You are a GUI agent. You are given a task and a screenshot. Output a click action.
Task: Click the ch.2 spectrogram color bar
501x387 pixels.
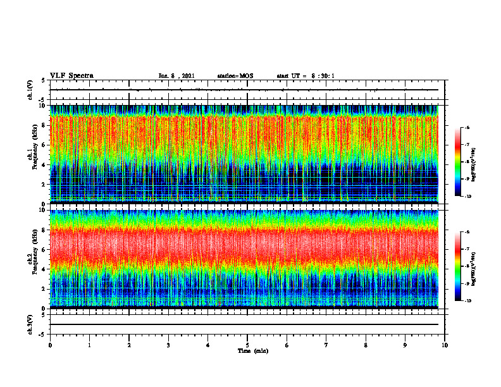coord(457,266)
